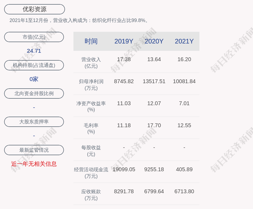253x209 pixels.
Task: Select cash flow value 9255.18
Action: pyautogui.click(x=154, y=169)
